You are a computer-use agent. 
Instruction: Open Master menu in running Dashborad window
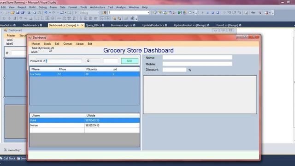pos(35,44)
